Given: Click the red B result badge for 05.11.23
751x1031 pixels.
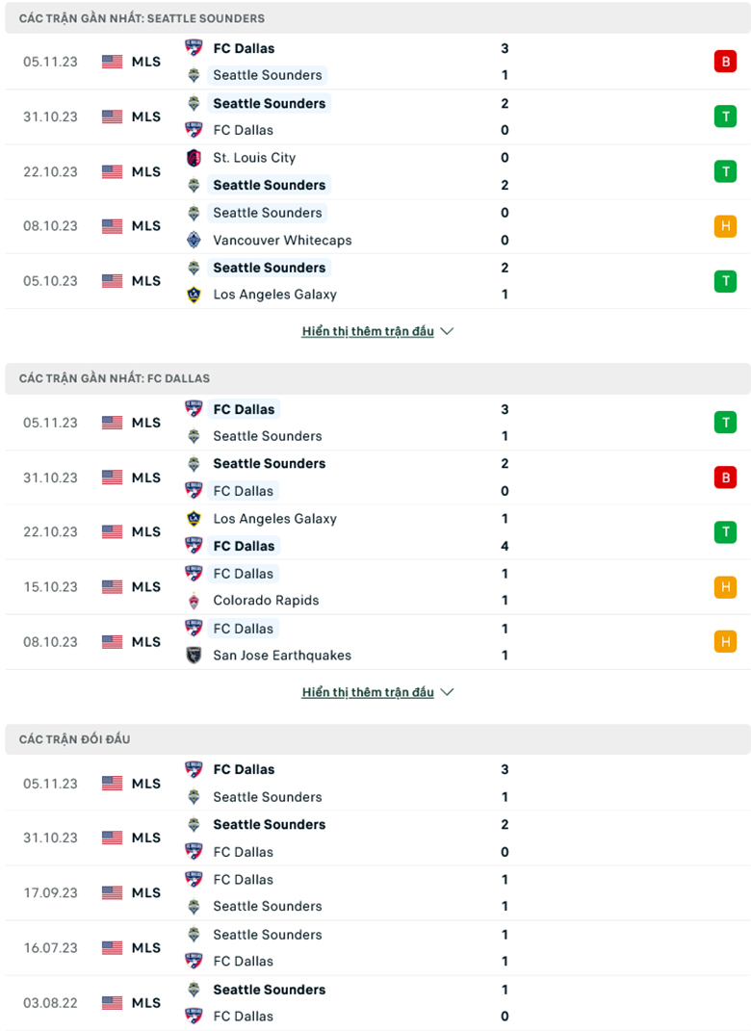Looking at the screenshot, I should click(x=725, y=61).
